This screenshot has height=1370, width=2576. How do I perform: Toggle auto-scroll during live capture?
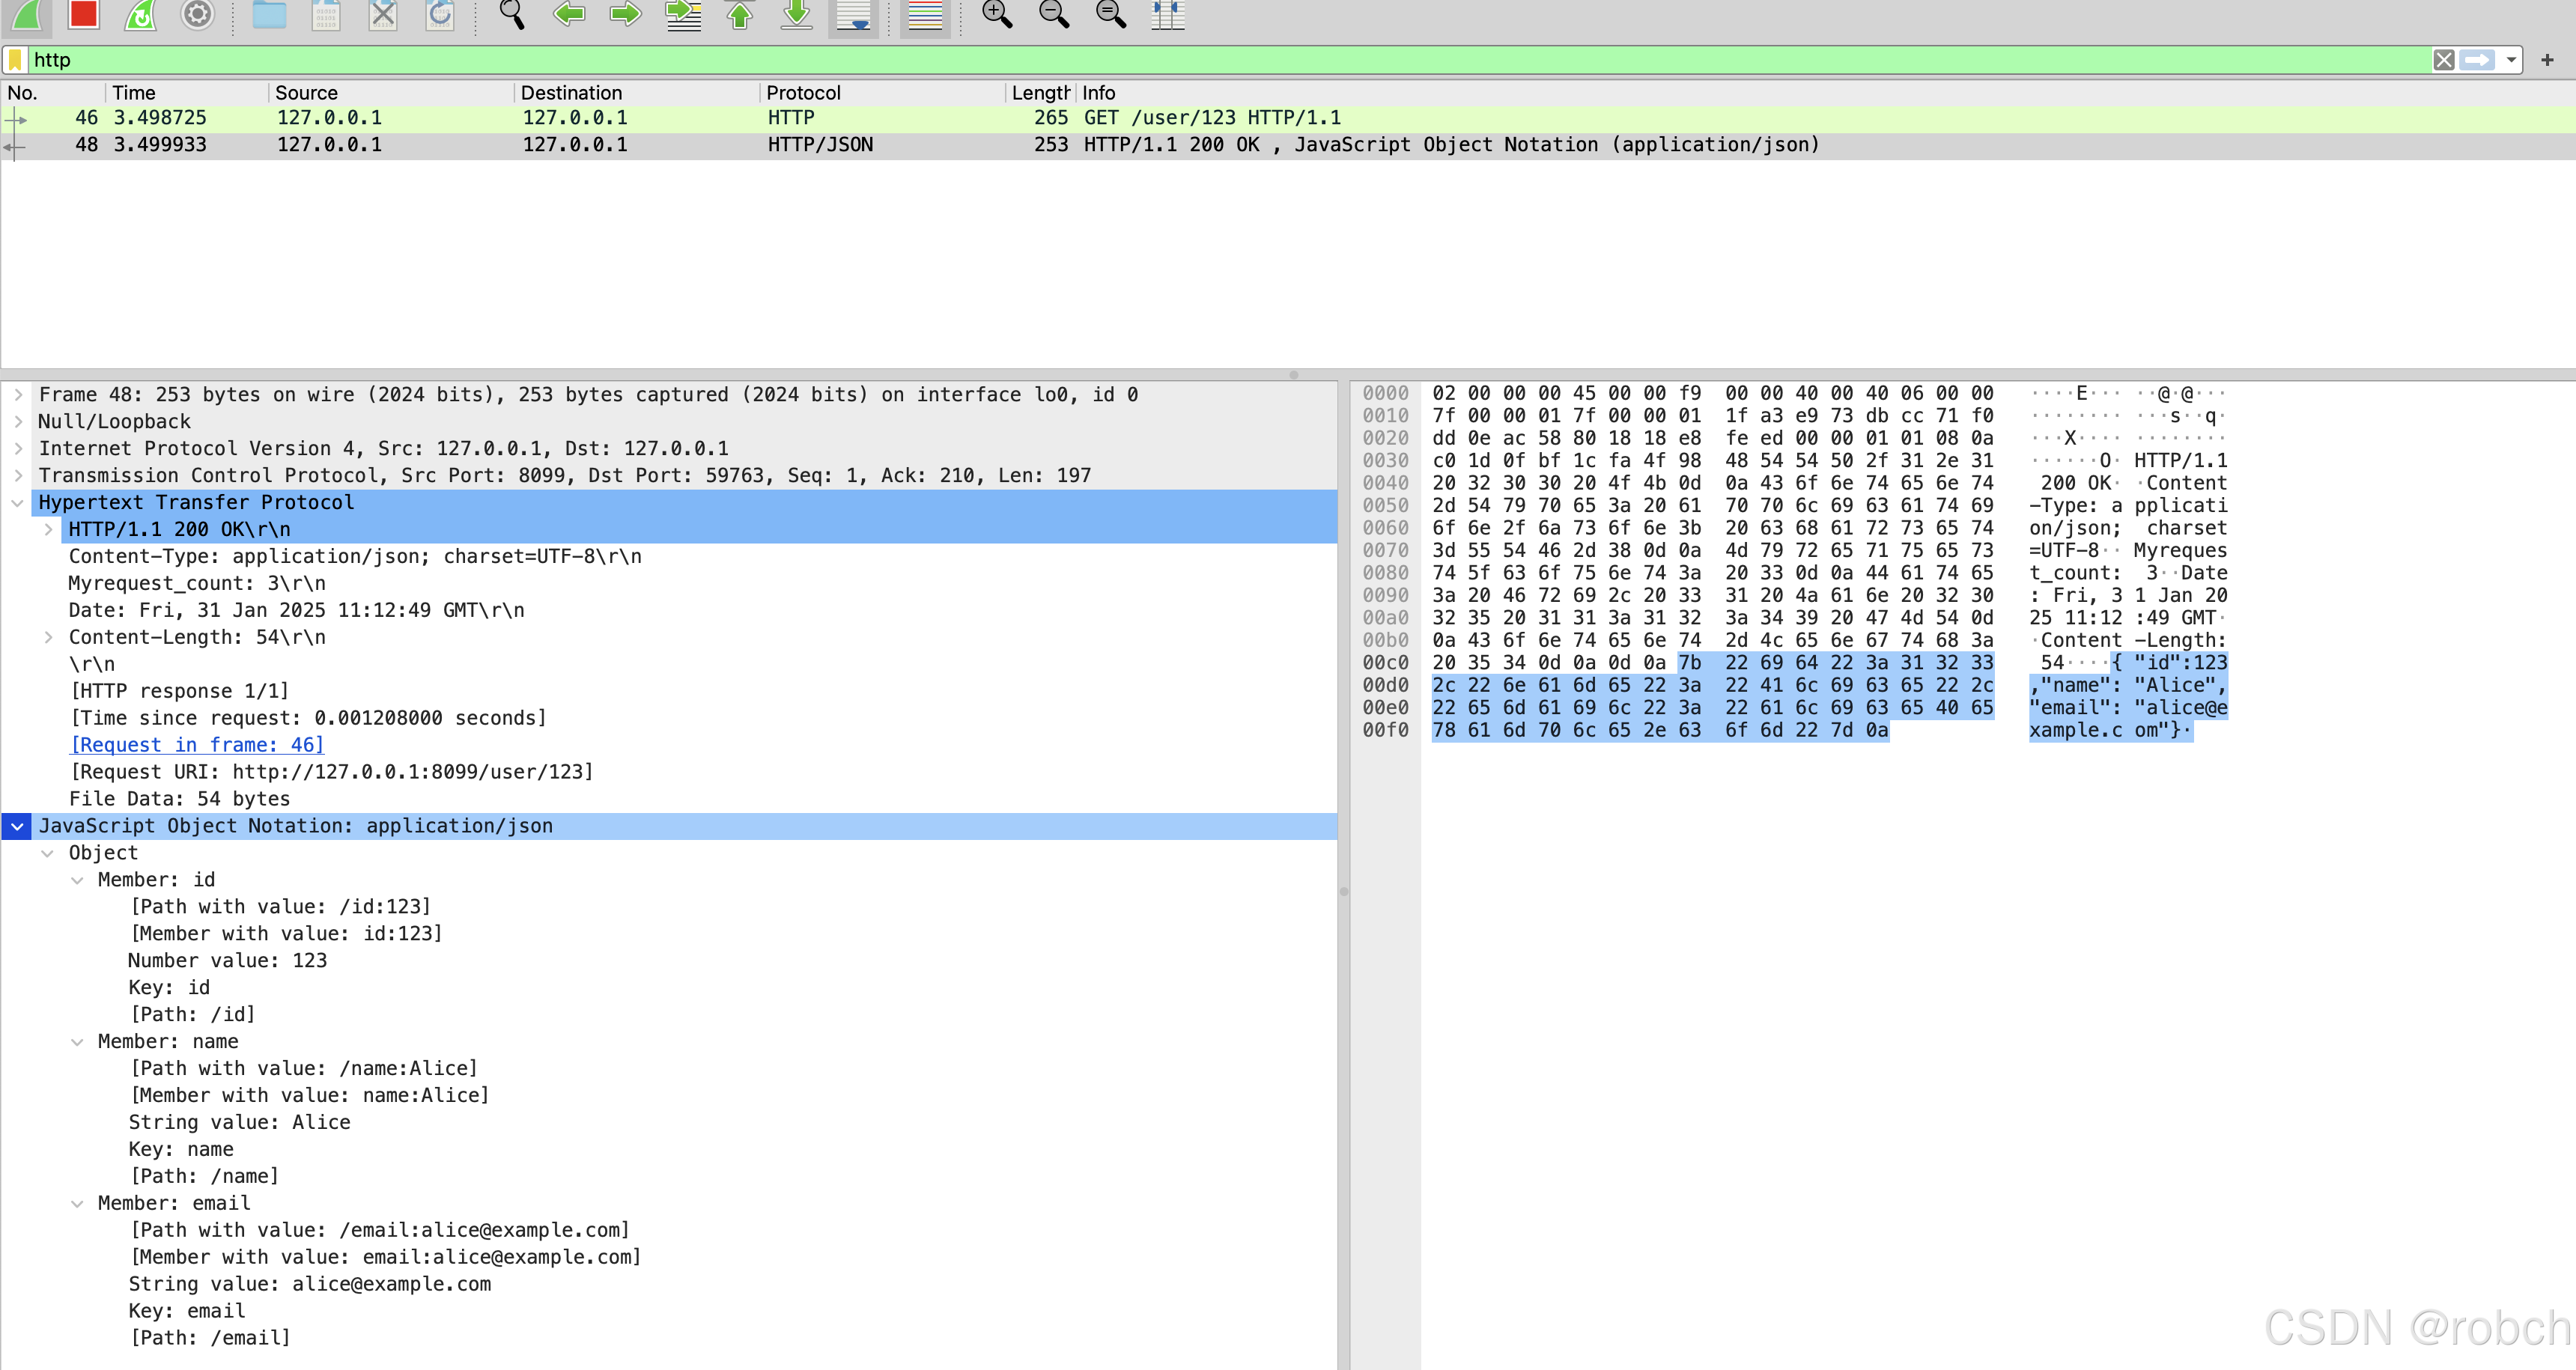[853, 16]
